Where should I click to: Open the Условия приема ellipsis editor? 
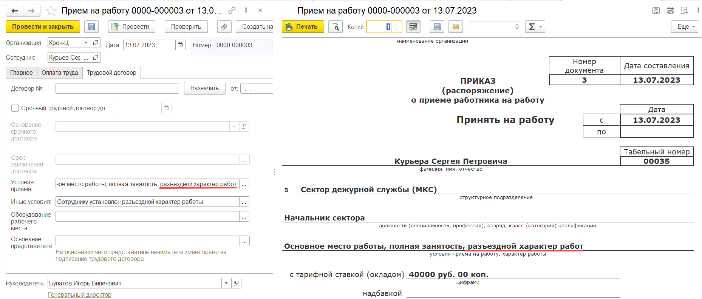point(244,184)
